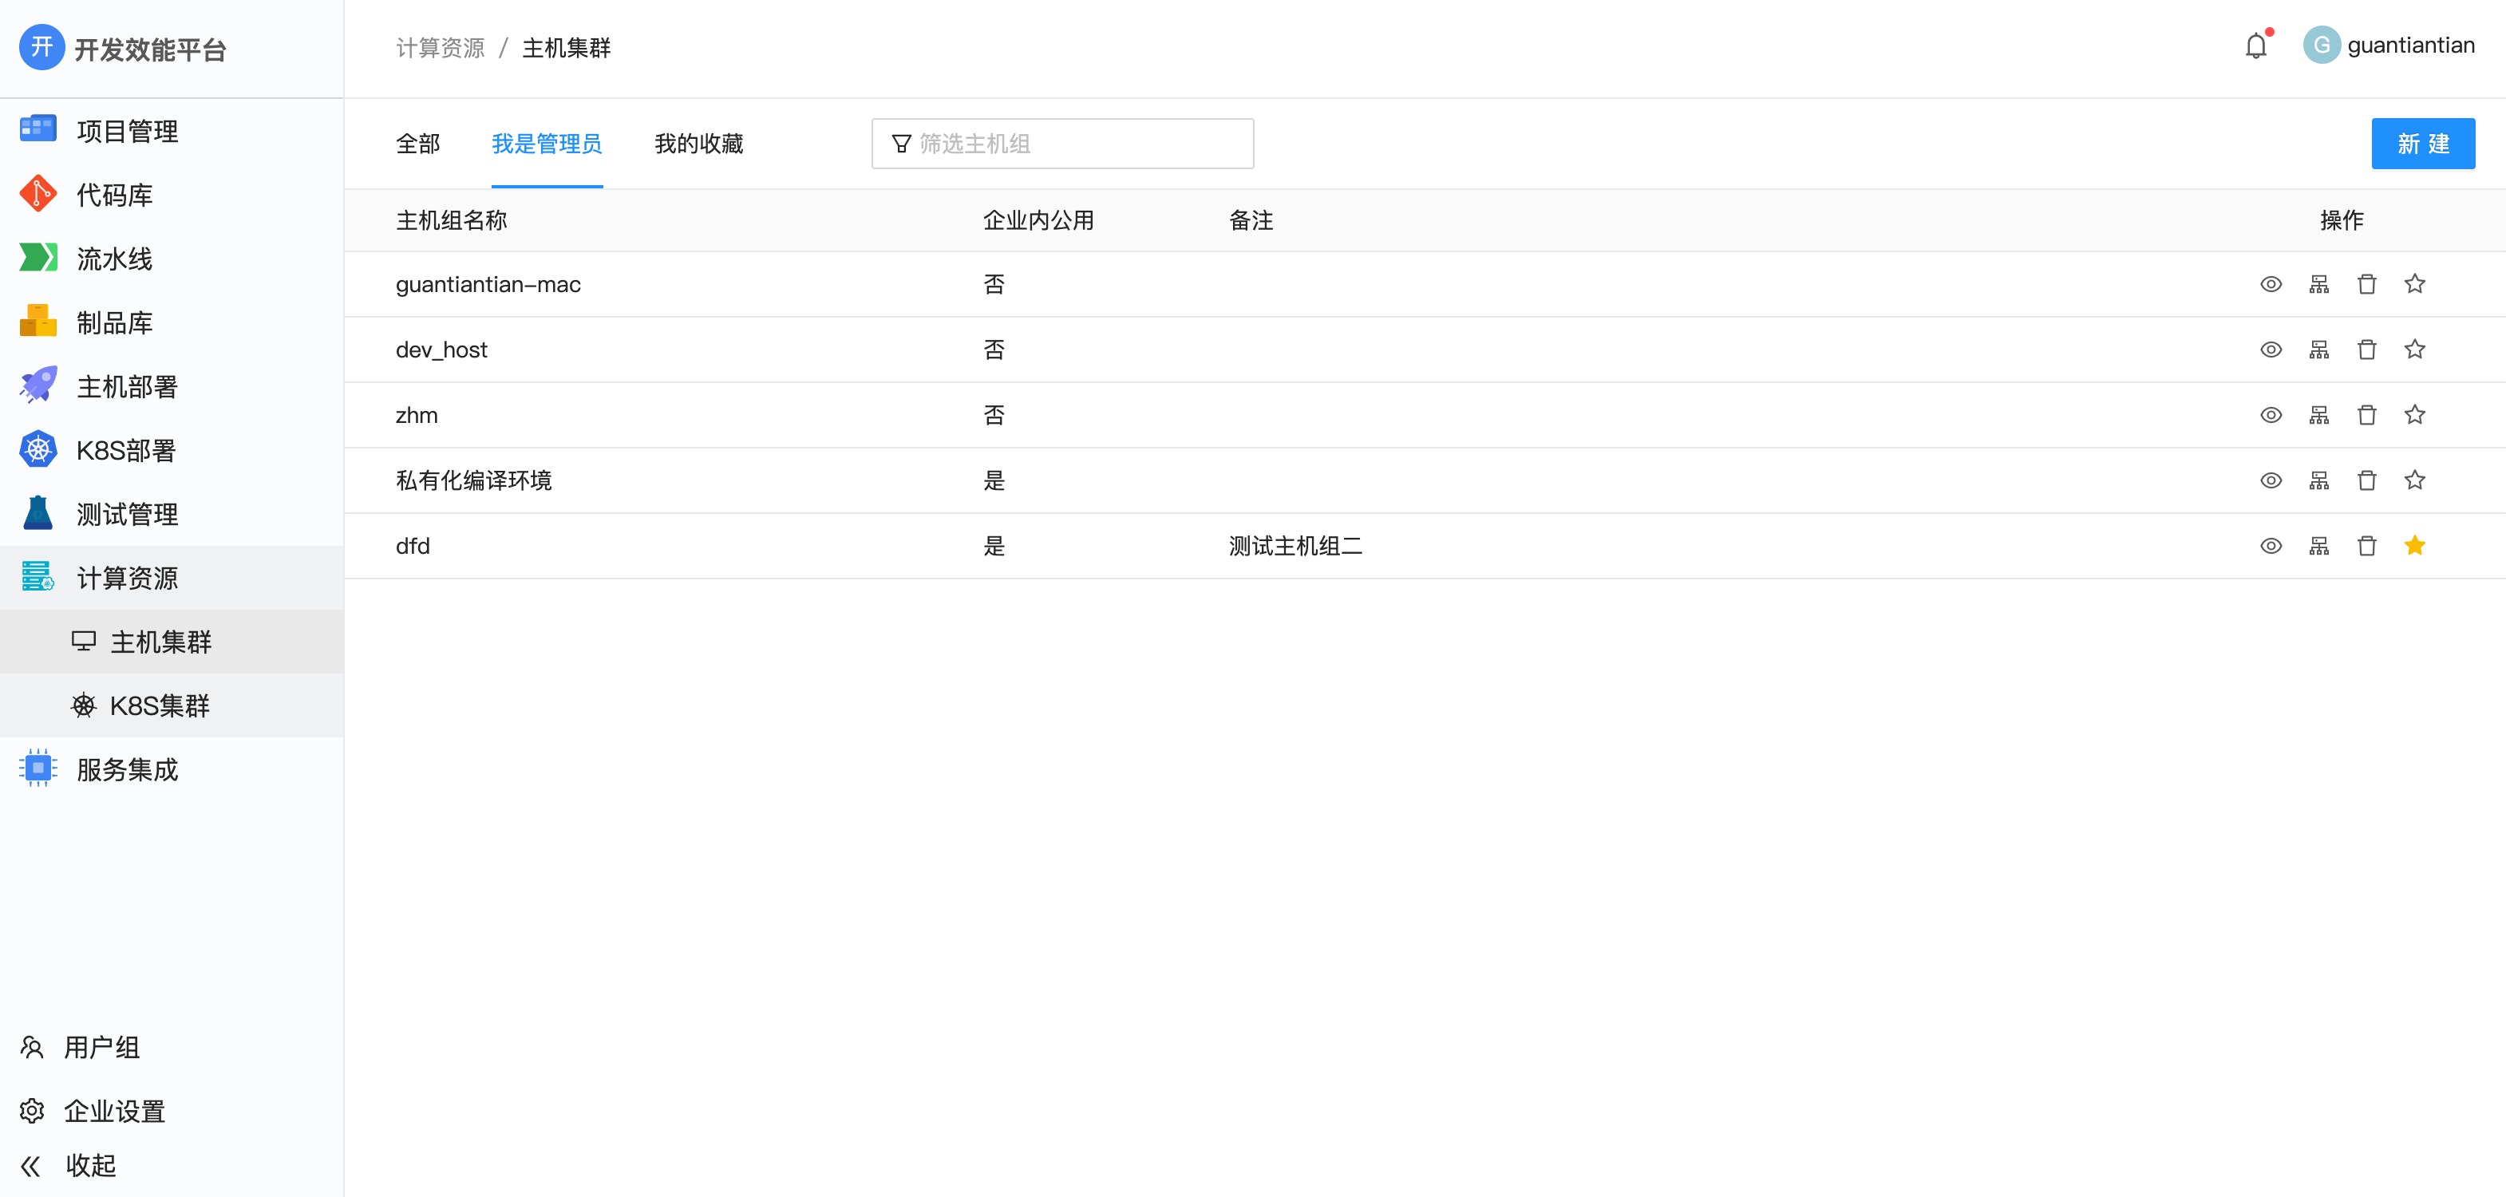This screenshot has width=2506, height=1197.
Task: Open the 服务集成 module
Action: tap(128, 769)
